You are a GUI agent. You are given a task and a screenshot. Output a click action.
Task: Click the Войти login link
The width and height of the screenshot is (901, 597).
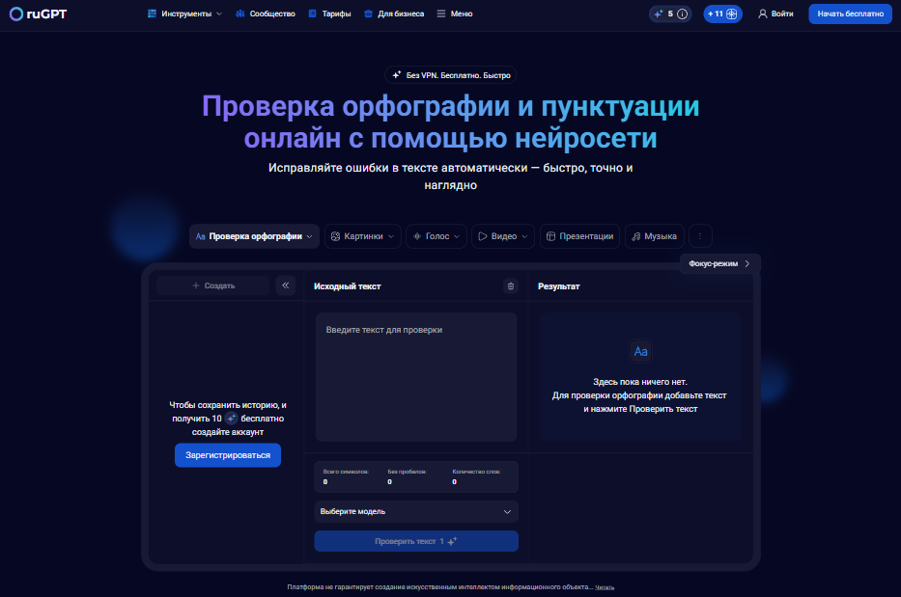(775, 14)
